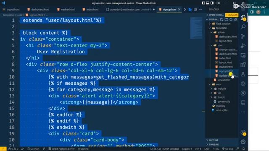Screen dimensions: 269x151
Task: Open the Source Control view icon
Action: tap(243, 36)
